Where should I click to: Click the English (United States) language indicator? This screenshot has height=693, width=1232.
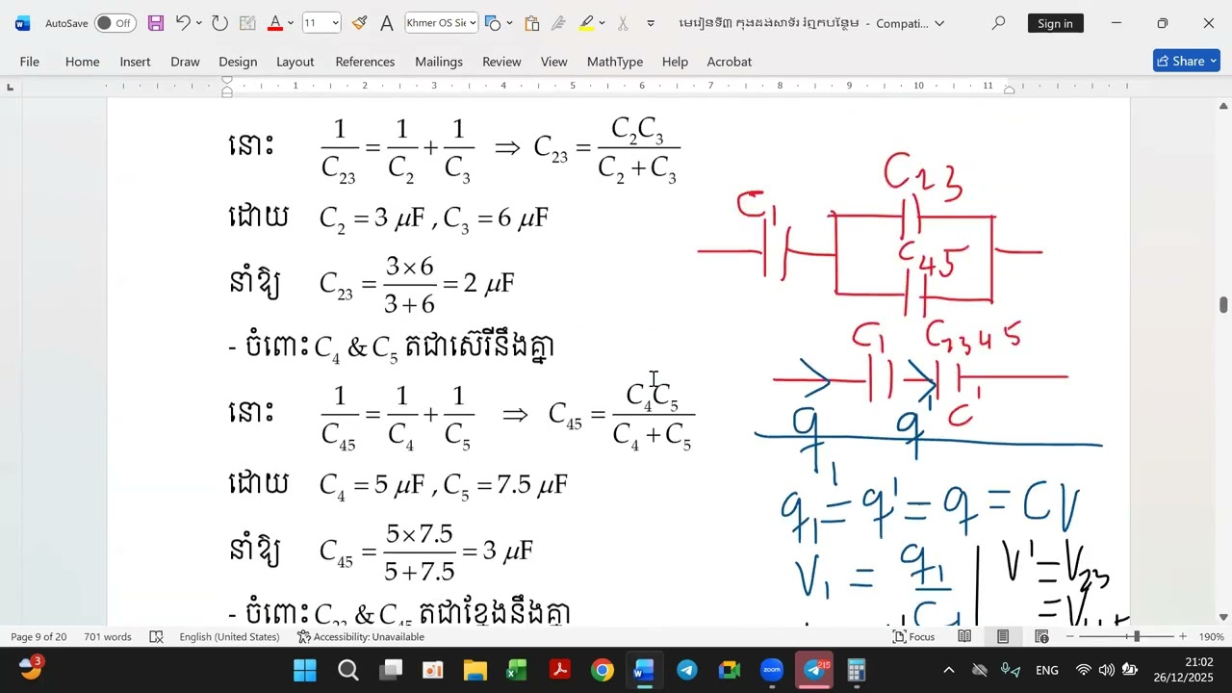[229, 636]
